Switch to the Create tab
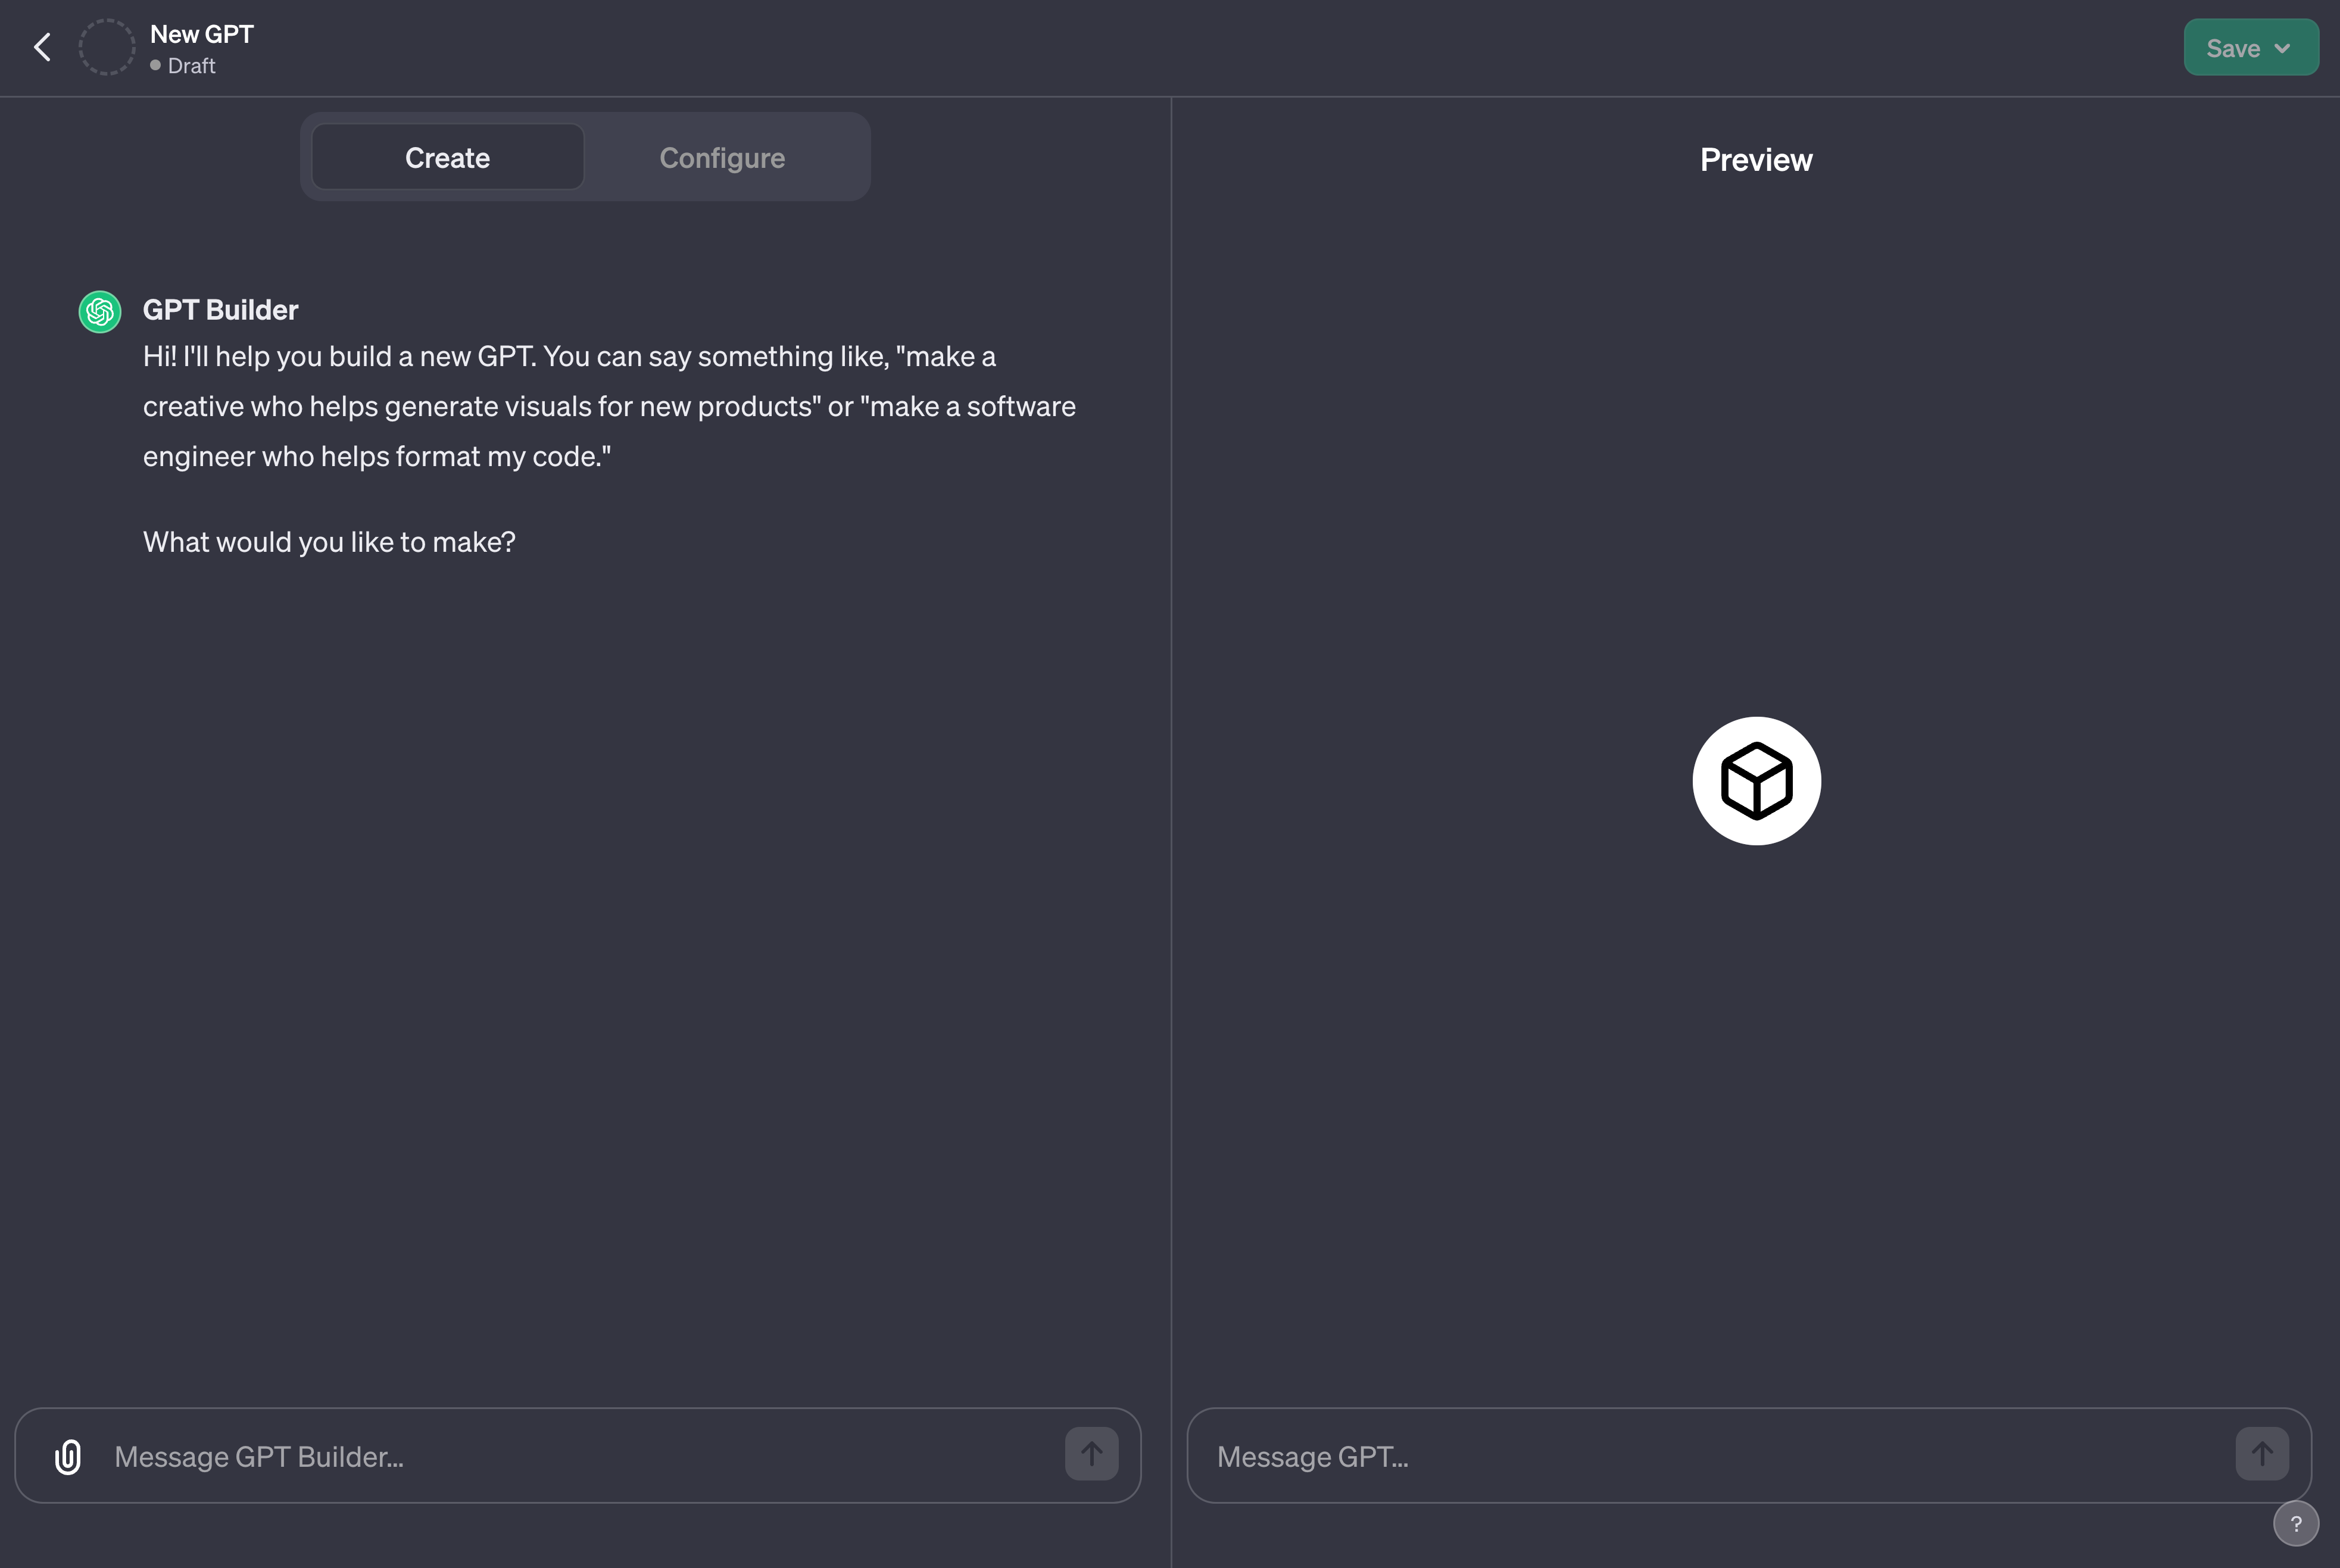The height and width of the screenshot is (1568, 2340). click(x=447, y=157)
